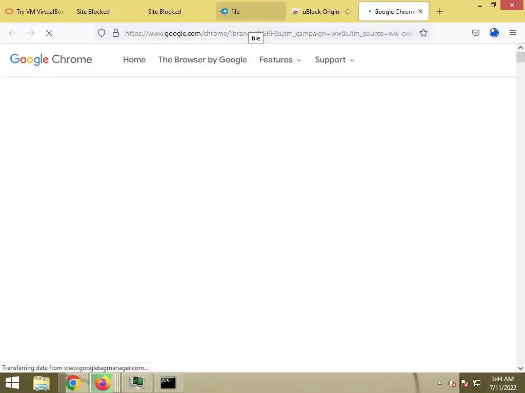
Task: Switch to the uBlock Origin tab
Action: [x=321, y=12]
